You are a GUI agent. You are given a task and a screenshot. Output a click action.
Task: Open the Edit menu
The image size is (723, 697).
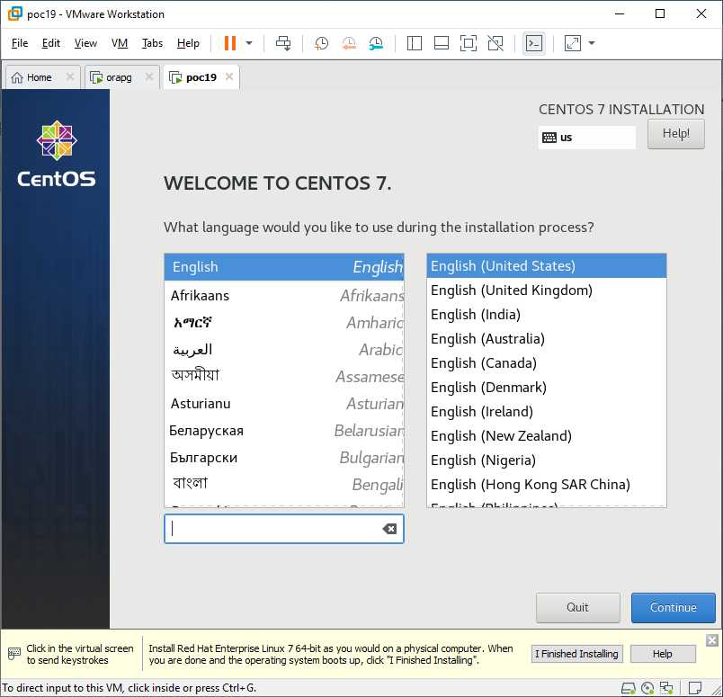50,43
